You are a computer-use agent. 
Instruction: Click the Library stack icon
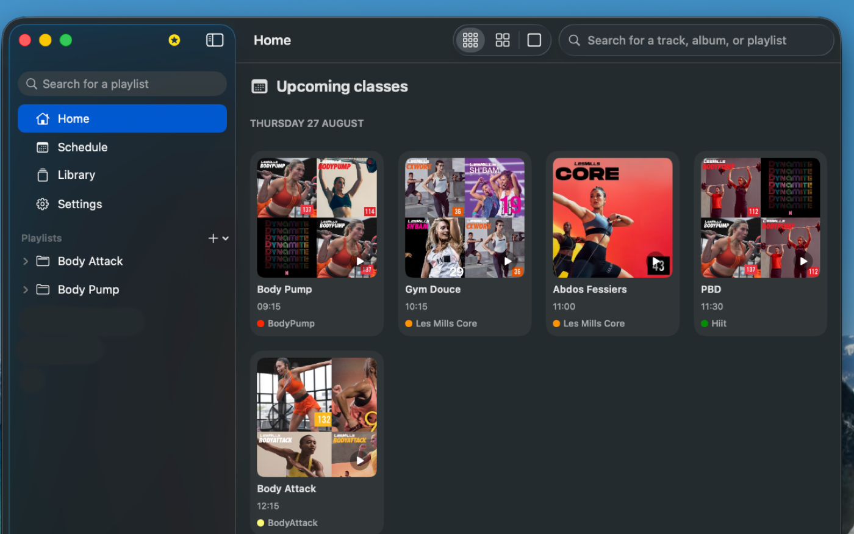43,175
